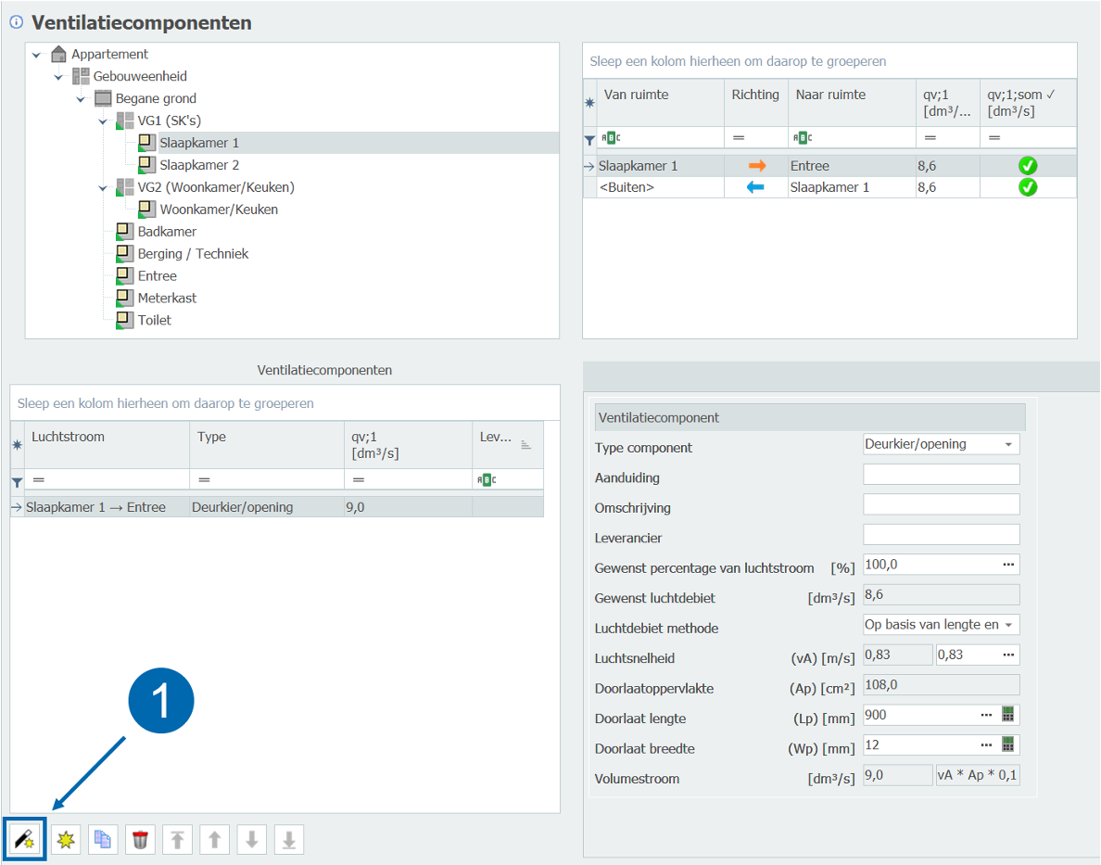Screen dimensions: 1101x865
Task: Click the magic wand auto-generate icon
Action: (x=24, y=840)
